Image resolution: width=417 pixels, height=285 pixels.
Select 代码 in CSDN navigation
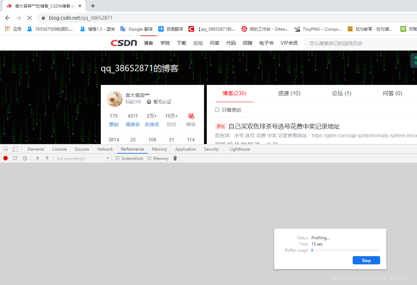point(231,43)
